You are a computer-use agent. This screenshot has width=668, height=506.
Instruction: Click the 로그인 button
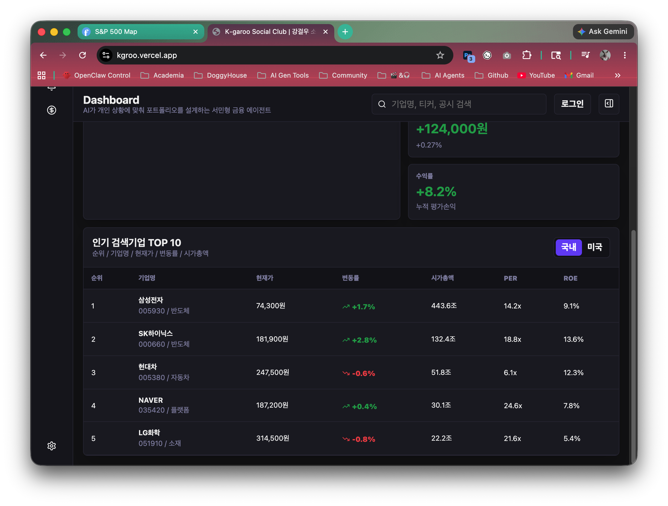pyautogui.click(x=572, y=104)
